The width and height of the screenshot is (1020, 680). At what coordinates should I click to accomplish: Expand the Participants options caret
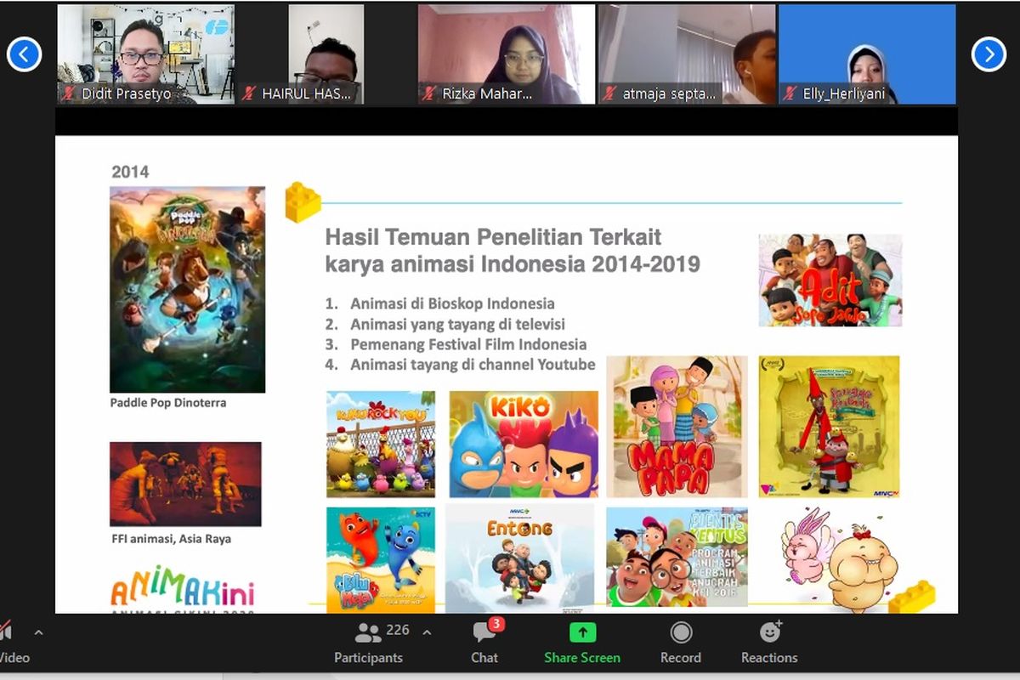tap(427, 632)
